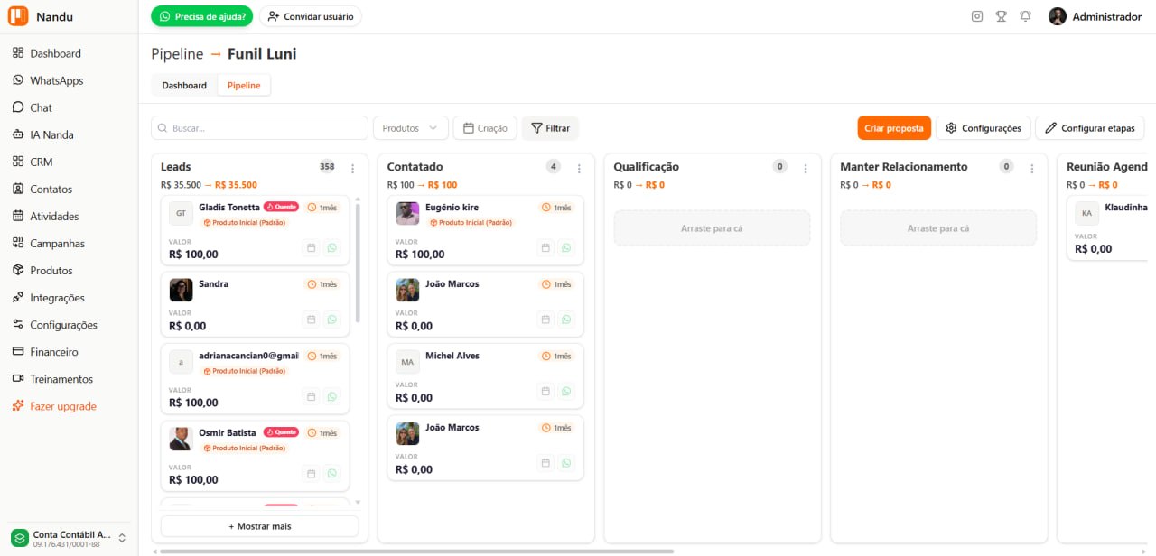Open the Michel Alves card name
1156x556 pixels.
(452, 356)
